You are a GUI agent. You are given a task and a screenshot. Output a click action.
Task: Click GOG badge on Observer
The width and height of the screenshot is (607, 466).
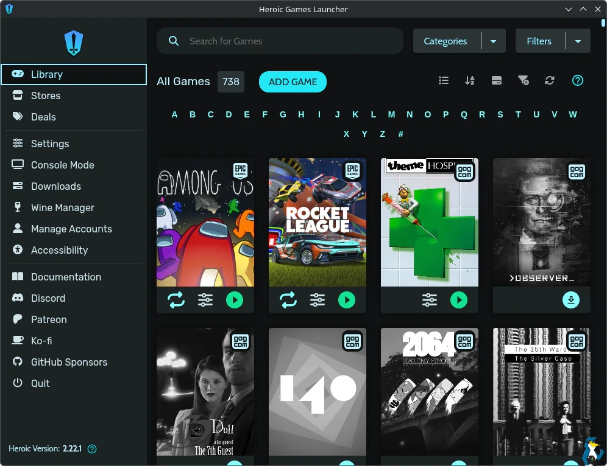[x=577, y=172]
